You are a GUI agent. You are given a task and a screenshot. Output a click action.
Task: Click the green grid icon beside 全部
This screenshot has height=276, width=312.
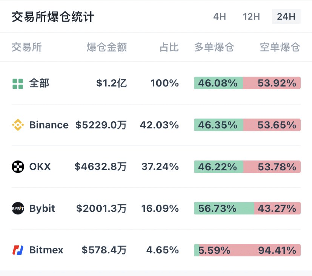(x=18, y=83)
